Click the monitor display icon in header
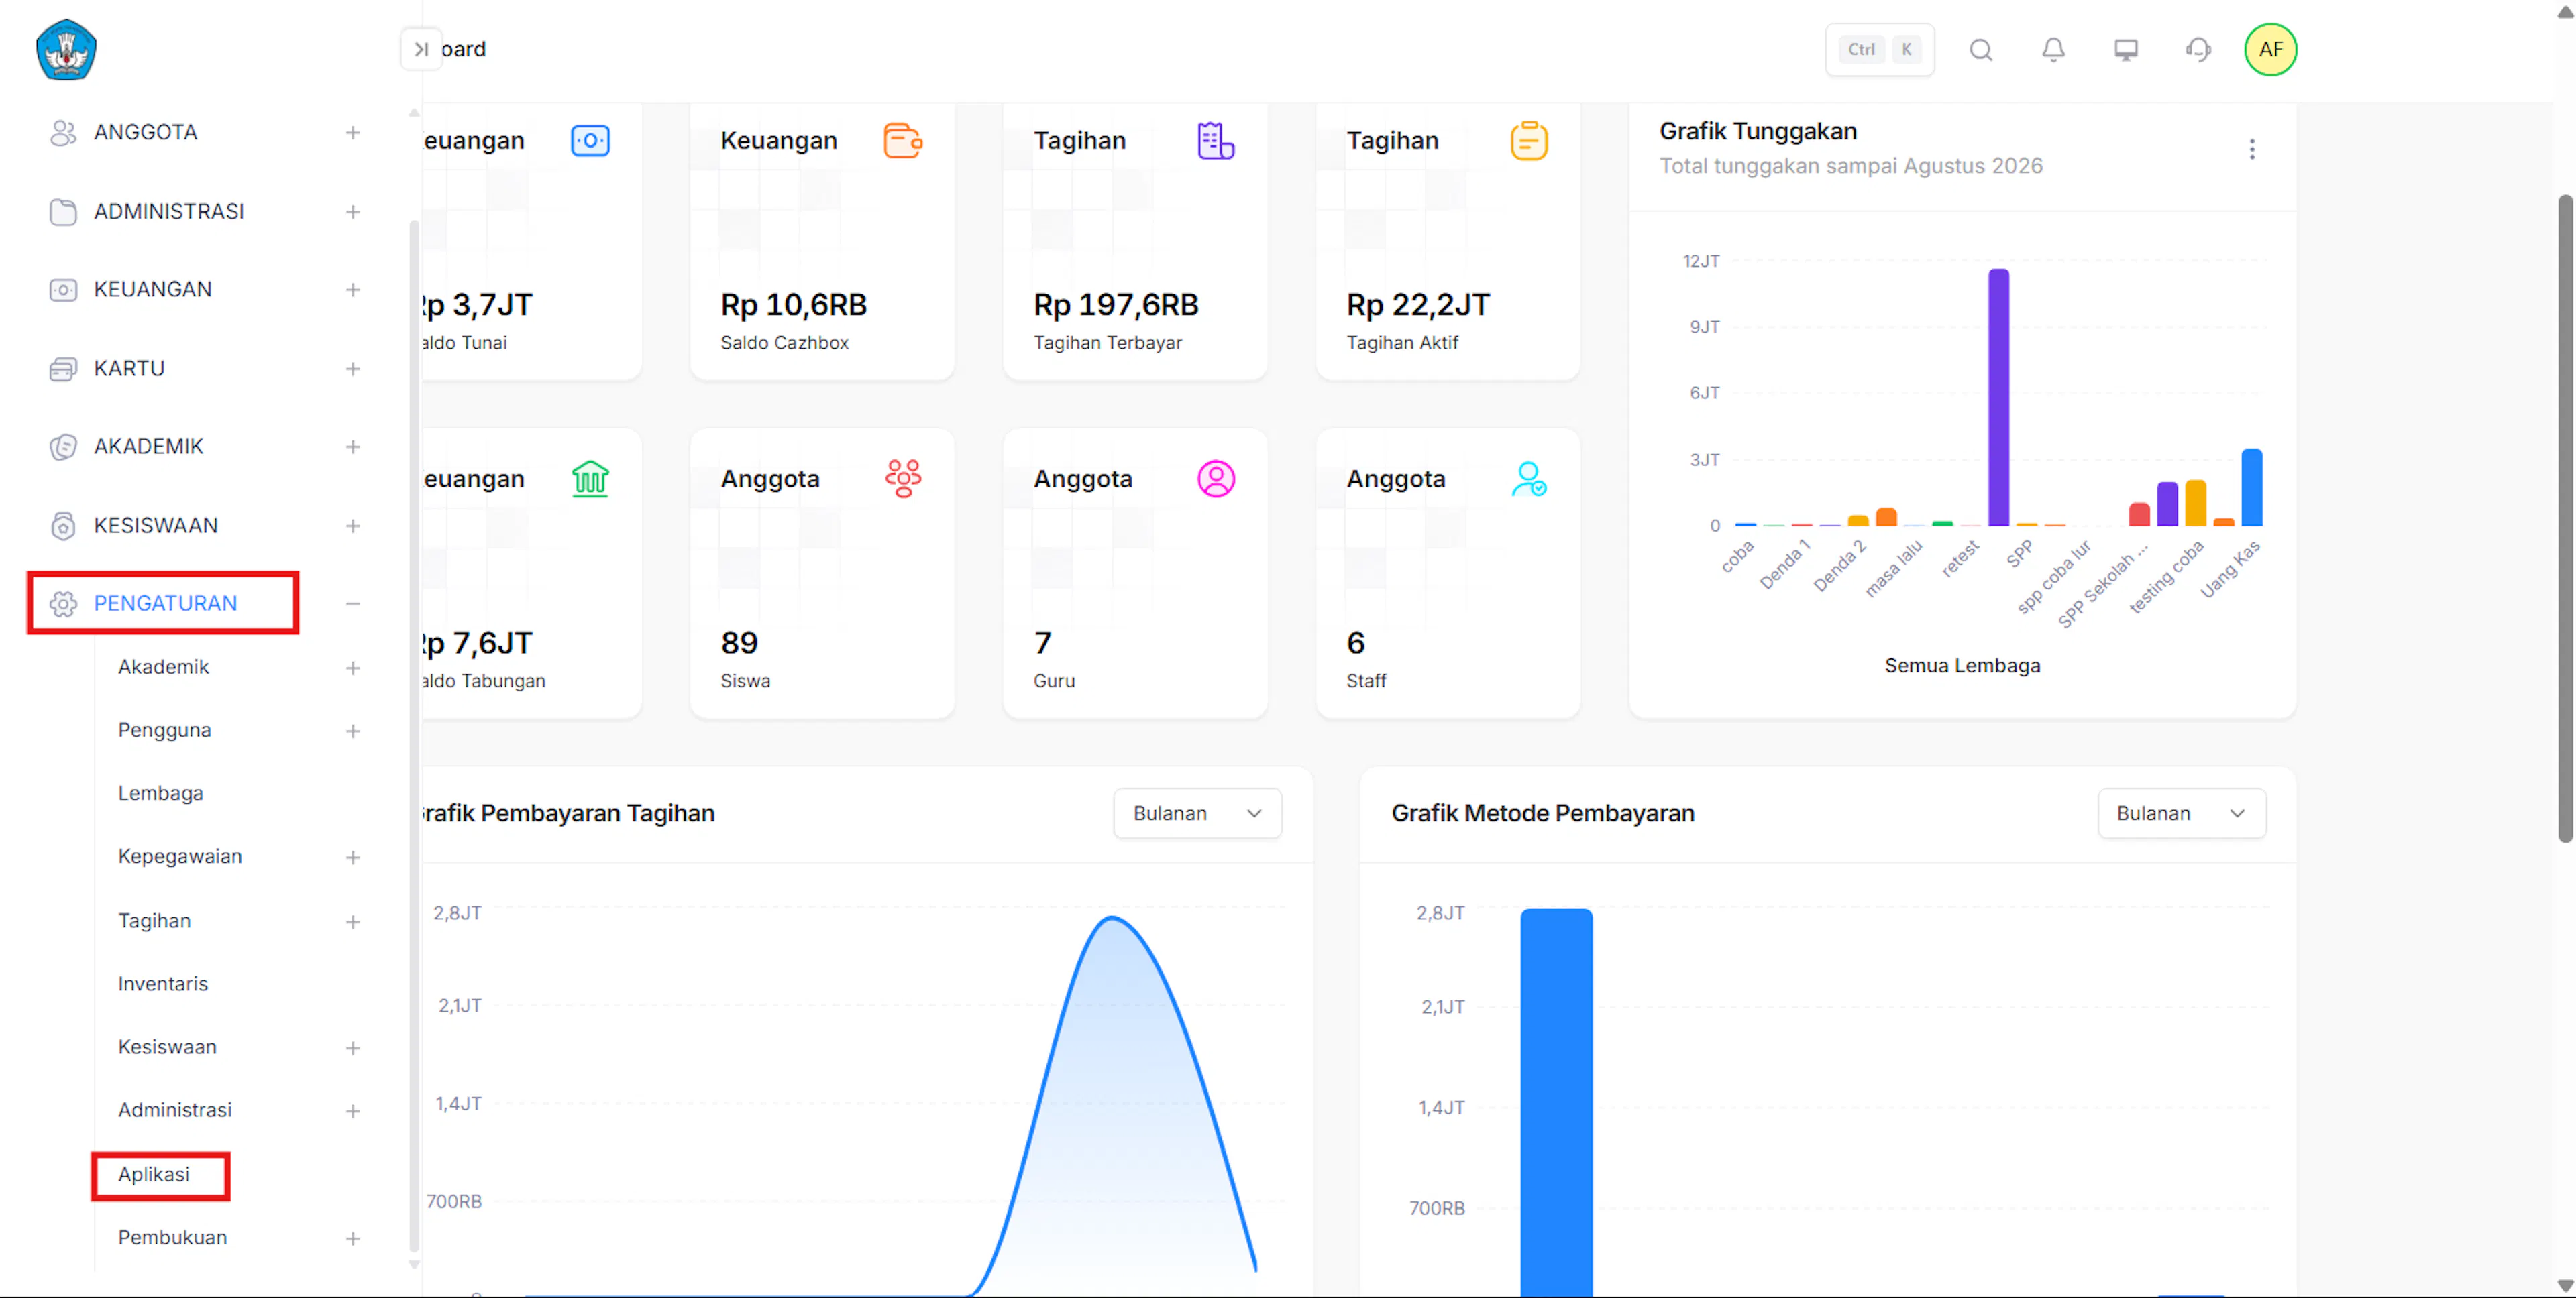This screenshot has width=2576, height=1298. (x=2125, y=50)
